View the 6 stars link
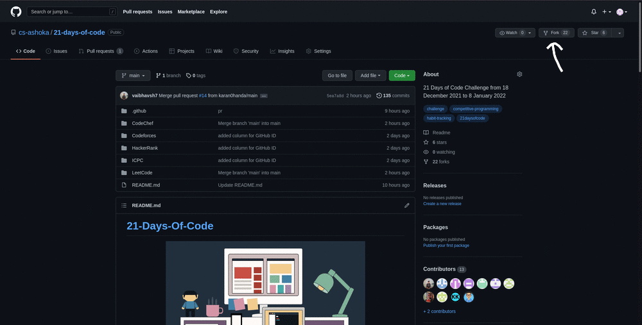 (x=435, y=142)
